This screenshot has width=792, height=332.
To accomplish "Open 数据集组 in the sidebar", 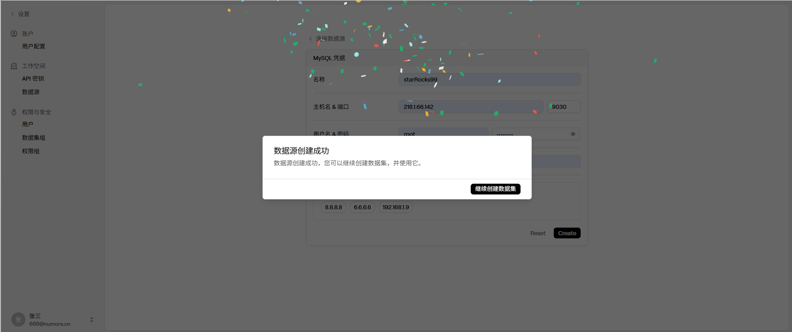I will pyautogui.click(x=34, y=138).
